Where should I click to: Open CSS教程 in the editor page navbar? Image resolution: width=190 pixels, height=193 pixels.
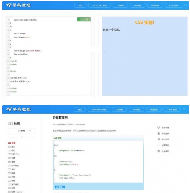[120, 5]
